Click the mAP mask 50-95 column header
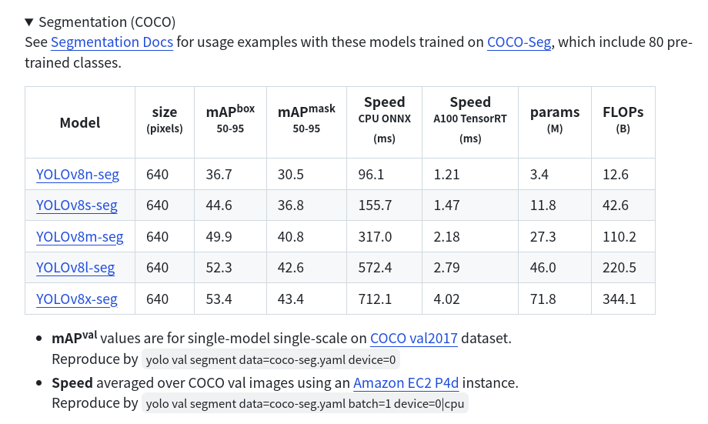The width and height of the screenshot is (708, 424). 306,119
